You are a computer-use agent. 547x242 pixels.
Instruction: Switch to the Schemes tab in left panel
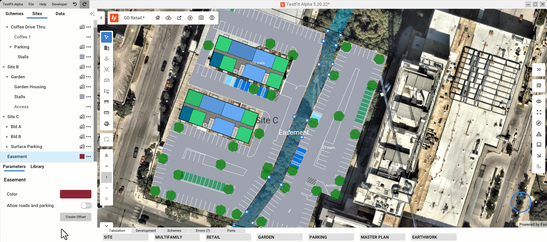14,14
